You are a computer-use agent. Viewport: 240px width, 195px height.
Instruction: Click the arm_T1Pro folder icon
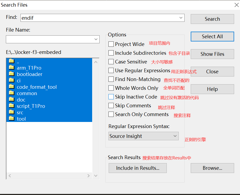pos(11,67)
